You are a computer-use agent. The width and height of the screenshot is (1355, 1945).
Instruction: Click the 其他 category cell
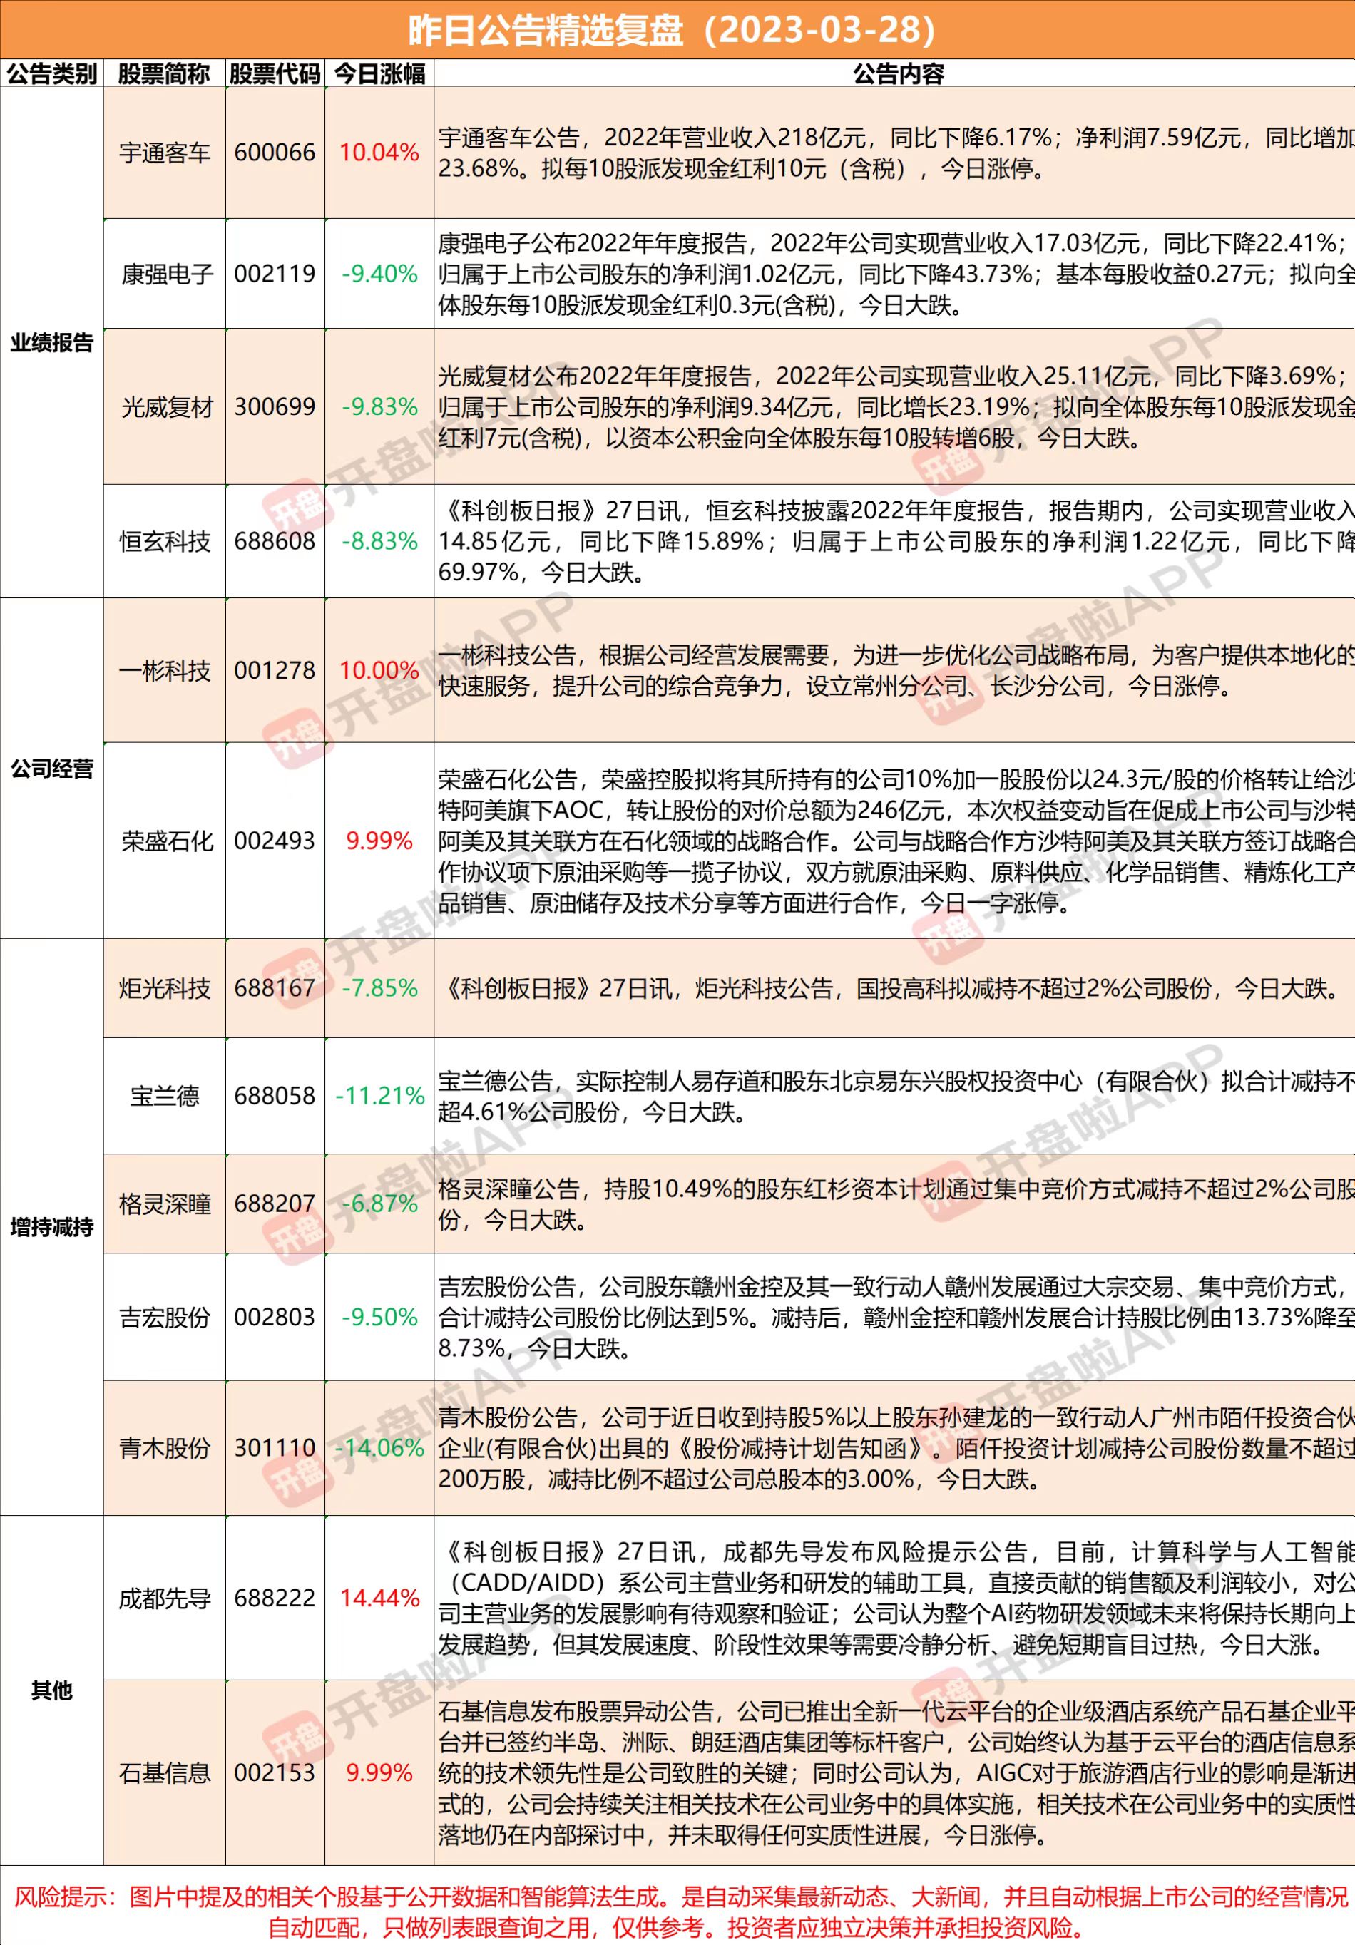coord(51,1690)
